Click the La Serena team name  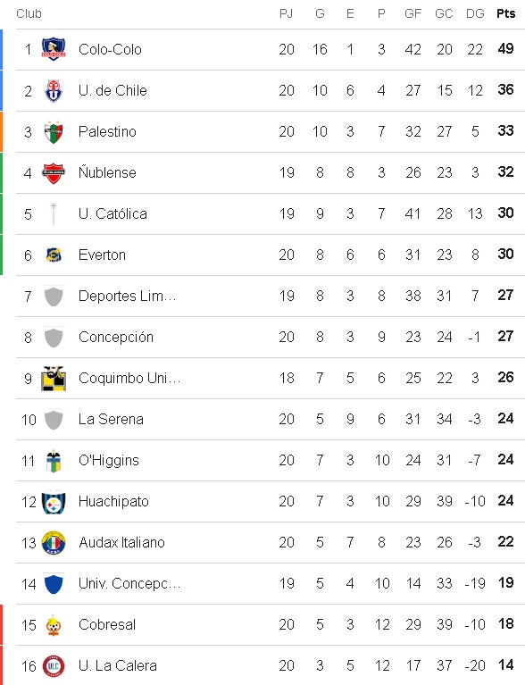pos(111,419)
